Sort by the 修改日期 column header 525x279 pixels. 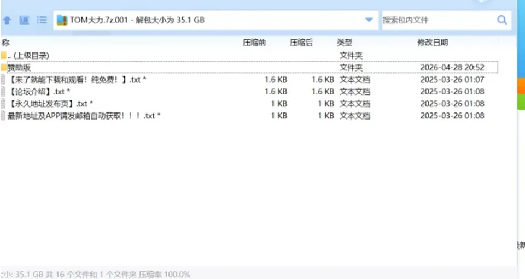(x=433, y=43)
